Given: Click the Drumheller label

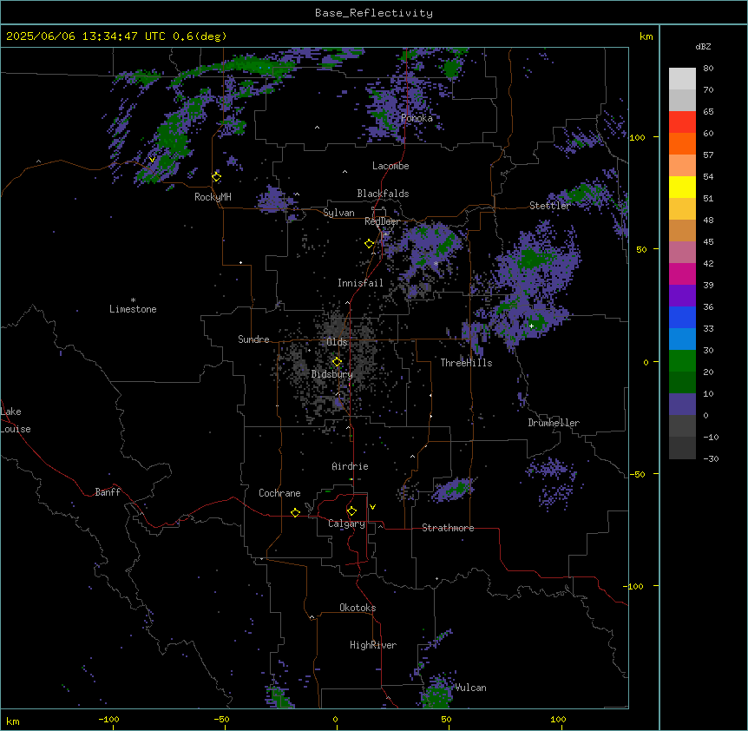Looking at the screenshot, I should 554,423.
